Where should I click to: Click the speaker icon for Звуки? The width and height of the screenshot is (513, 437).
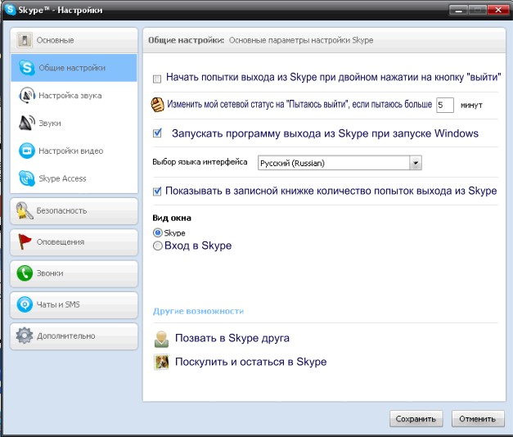coord(27,123)
